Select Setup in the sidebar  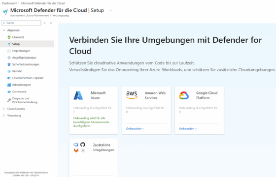pos(16,44)
